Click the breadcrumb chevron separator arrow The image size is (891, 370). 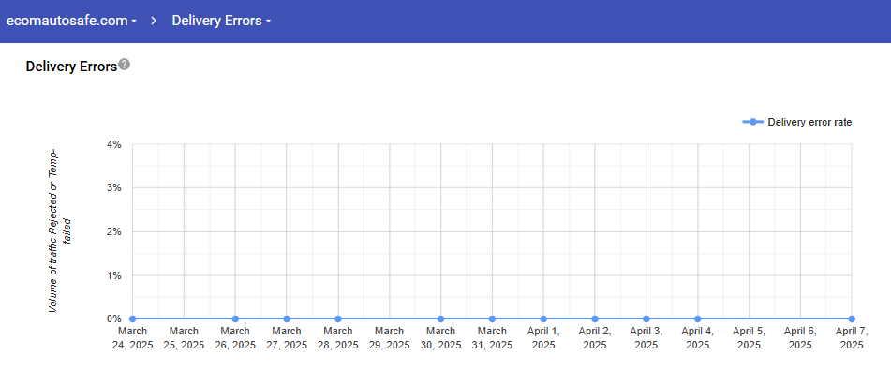pos(154,21)
